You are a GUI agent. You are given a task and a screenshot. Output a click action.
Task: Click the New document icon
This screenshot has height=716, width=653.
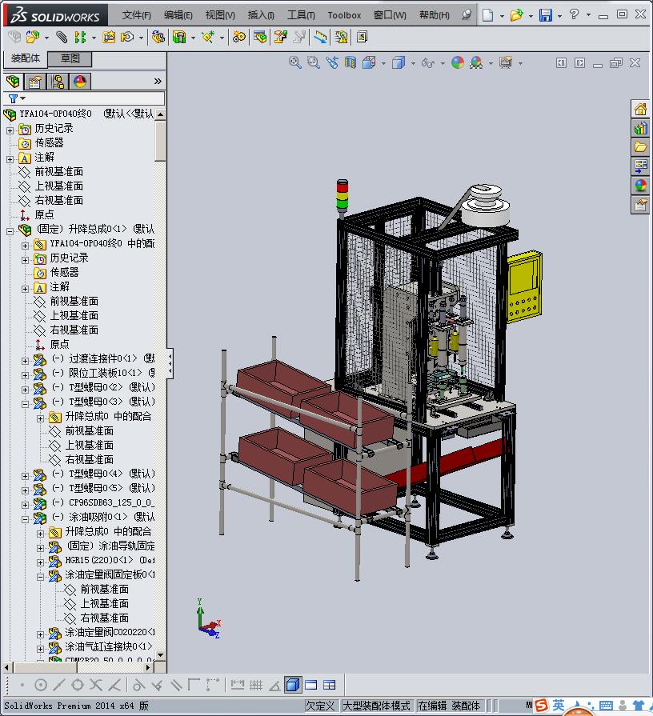pos(487,15)
